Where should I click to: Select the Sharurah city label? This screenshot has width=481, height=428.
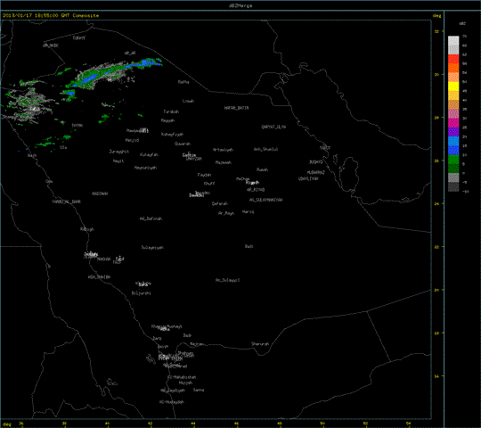click(260, 344)
